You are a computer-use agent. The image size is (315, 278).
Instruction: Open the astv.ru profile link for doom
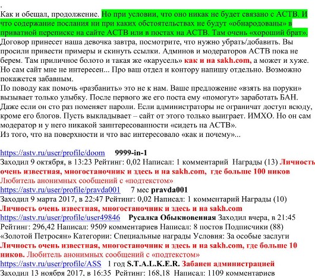click(x=52, y=153)
